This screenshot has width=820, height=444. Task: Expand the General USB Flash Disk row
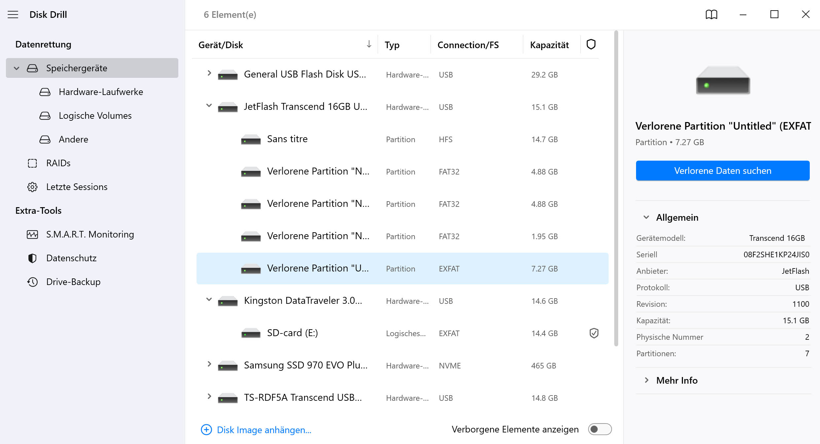pos(209,73)
